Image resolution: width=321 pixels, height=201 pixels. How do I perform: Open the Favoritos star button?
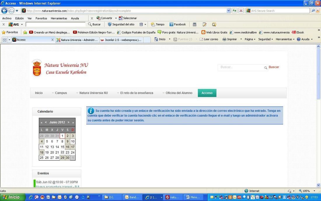tap(10, 32)
